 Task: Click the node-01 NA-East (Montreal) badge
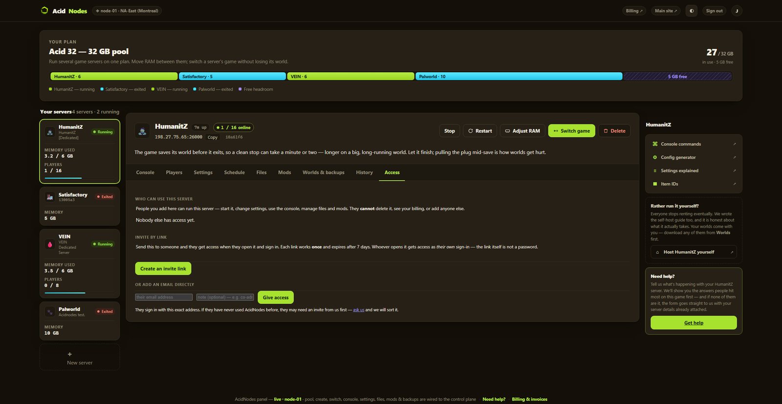click(127, 11)
